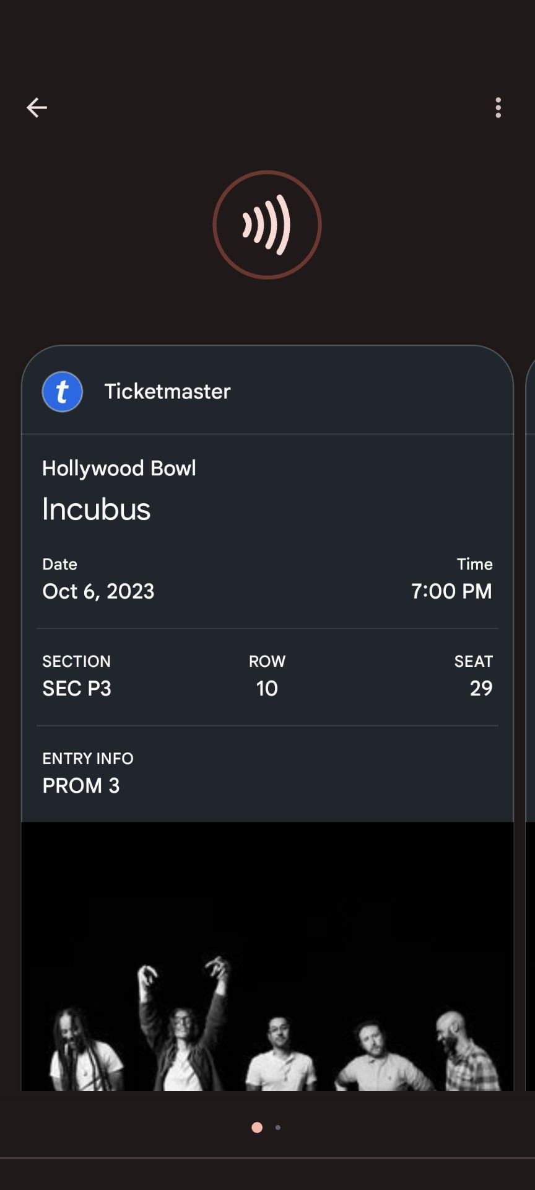535x1190 pixels.
Task: Tap the 7:00 PM time value
Action: [x=451, y=591]
